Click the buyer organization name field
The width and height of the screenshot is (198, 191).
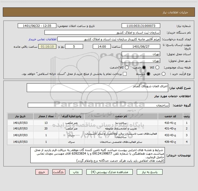pos(102,33)
